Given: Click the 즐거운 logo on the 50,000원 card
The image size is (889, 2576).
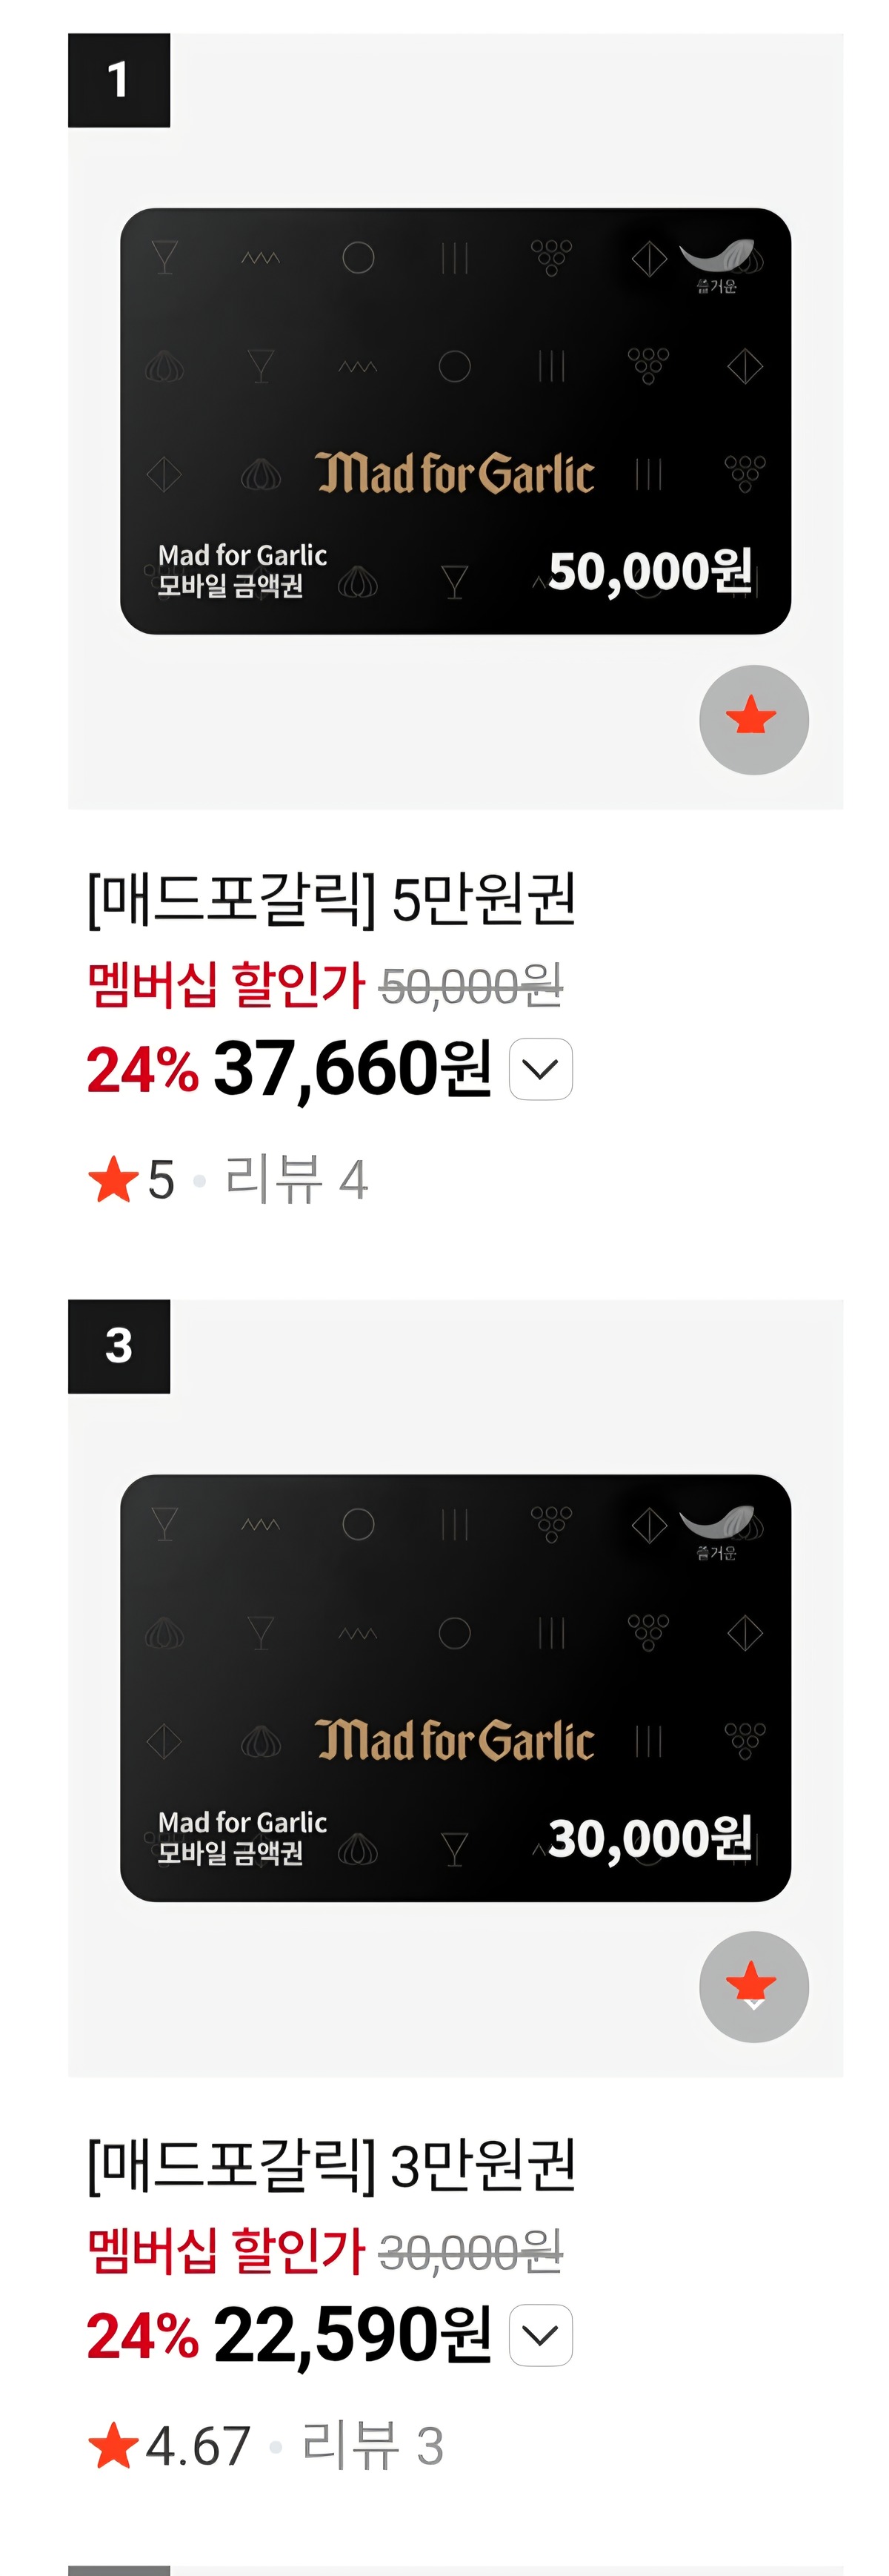Looking at the screenshot, I should [717, 266].
